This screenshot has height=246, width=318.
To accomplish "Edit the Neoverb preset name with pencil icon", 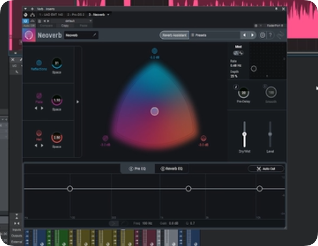I will (x=94, y=35).
